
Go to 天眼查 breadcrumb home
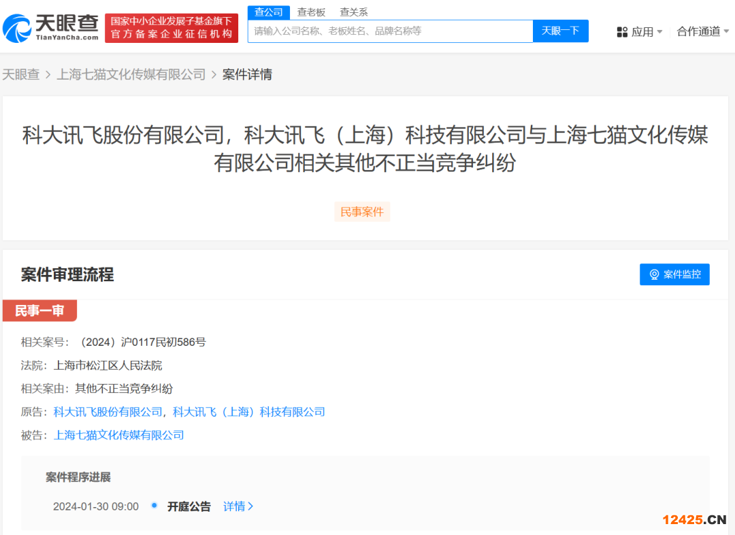(x=20, y=74)
